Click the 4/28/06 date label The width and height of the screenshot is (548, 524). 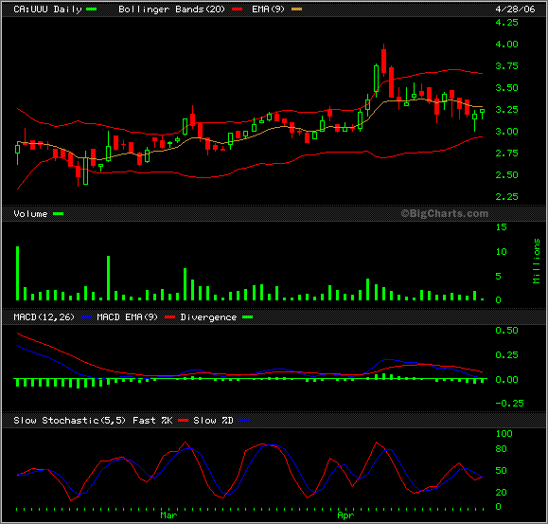click(515, 9)
